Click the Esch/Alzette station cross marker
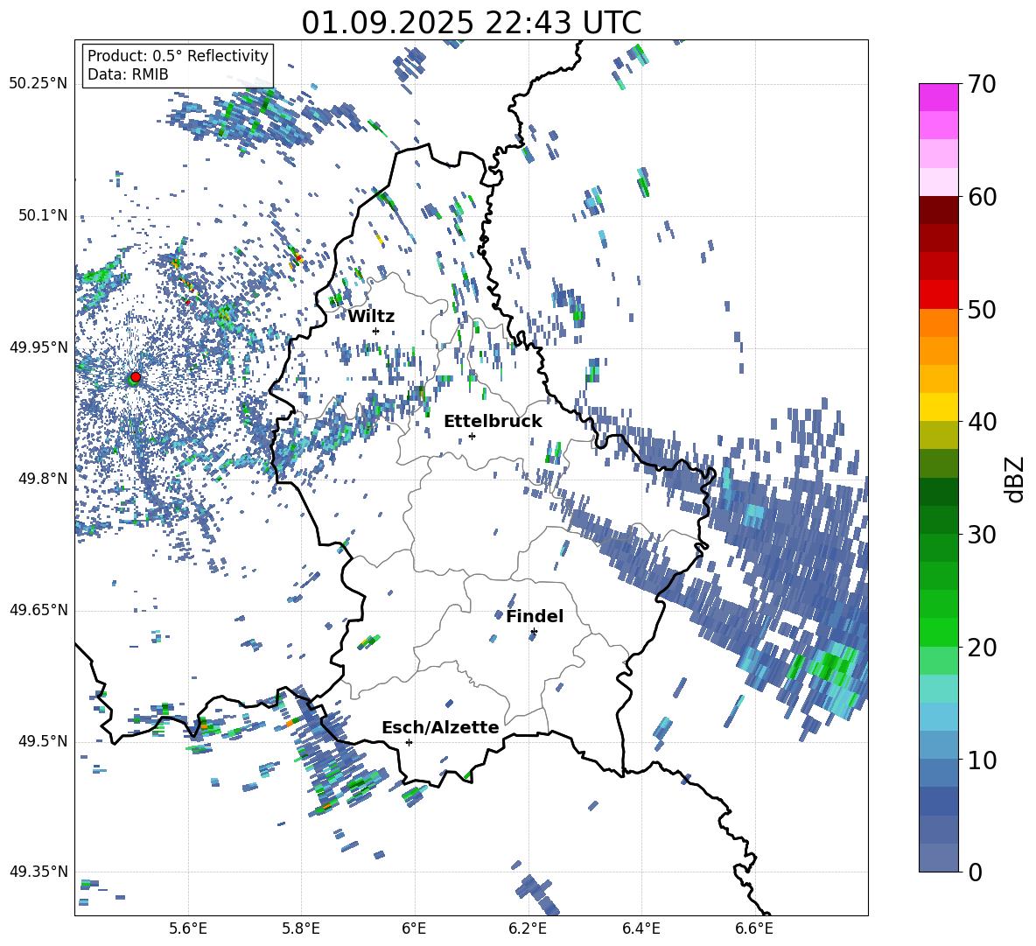 [409, 742]
